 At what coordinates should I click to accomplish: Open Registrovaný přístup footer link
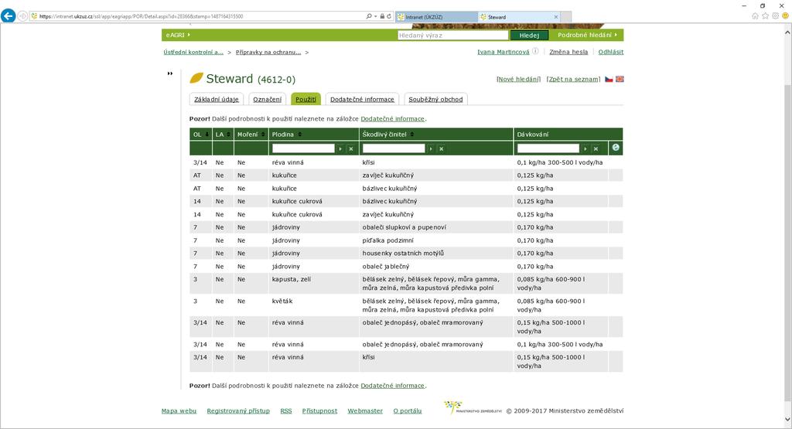[x=238, y=410]
